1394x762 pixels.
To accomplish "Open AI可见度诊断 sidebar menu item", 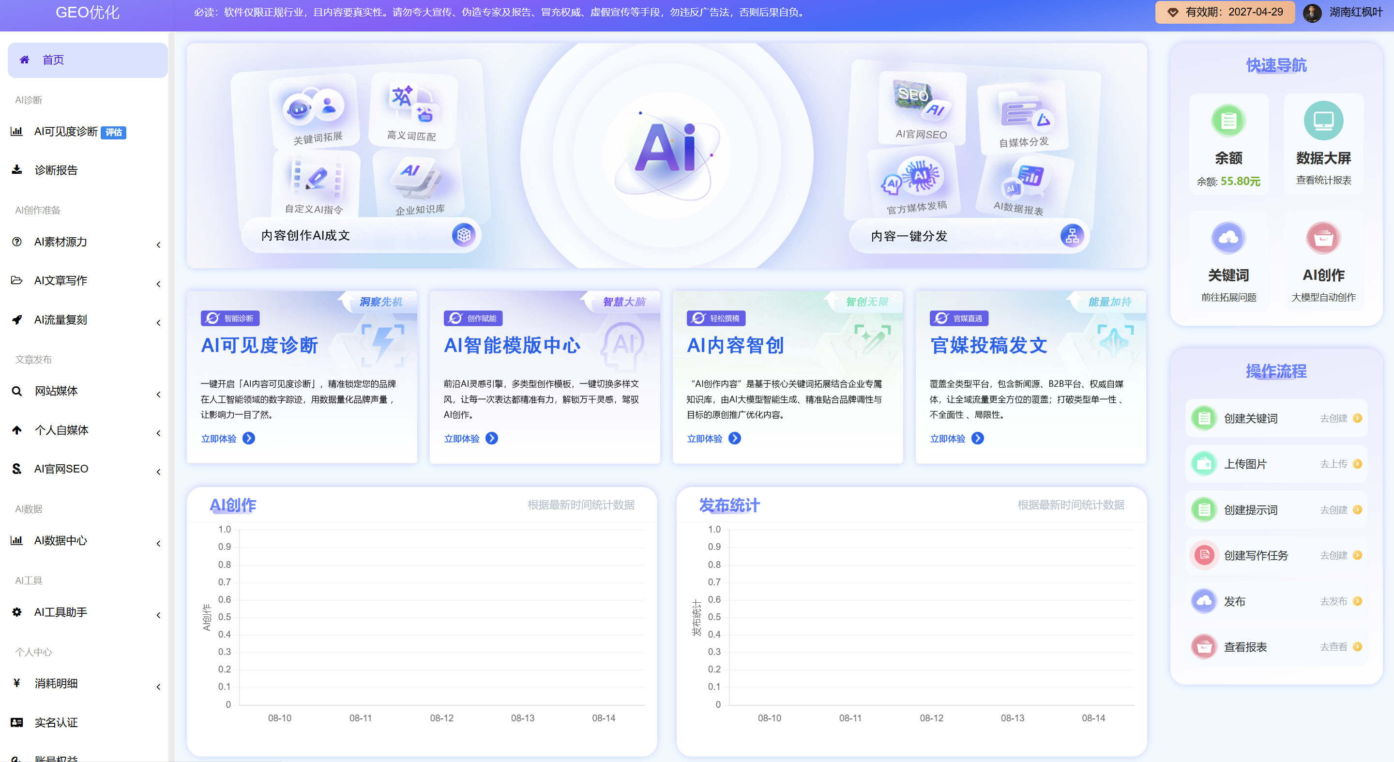I will (x=88, y=132).
